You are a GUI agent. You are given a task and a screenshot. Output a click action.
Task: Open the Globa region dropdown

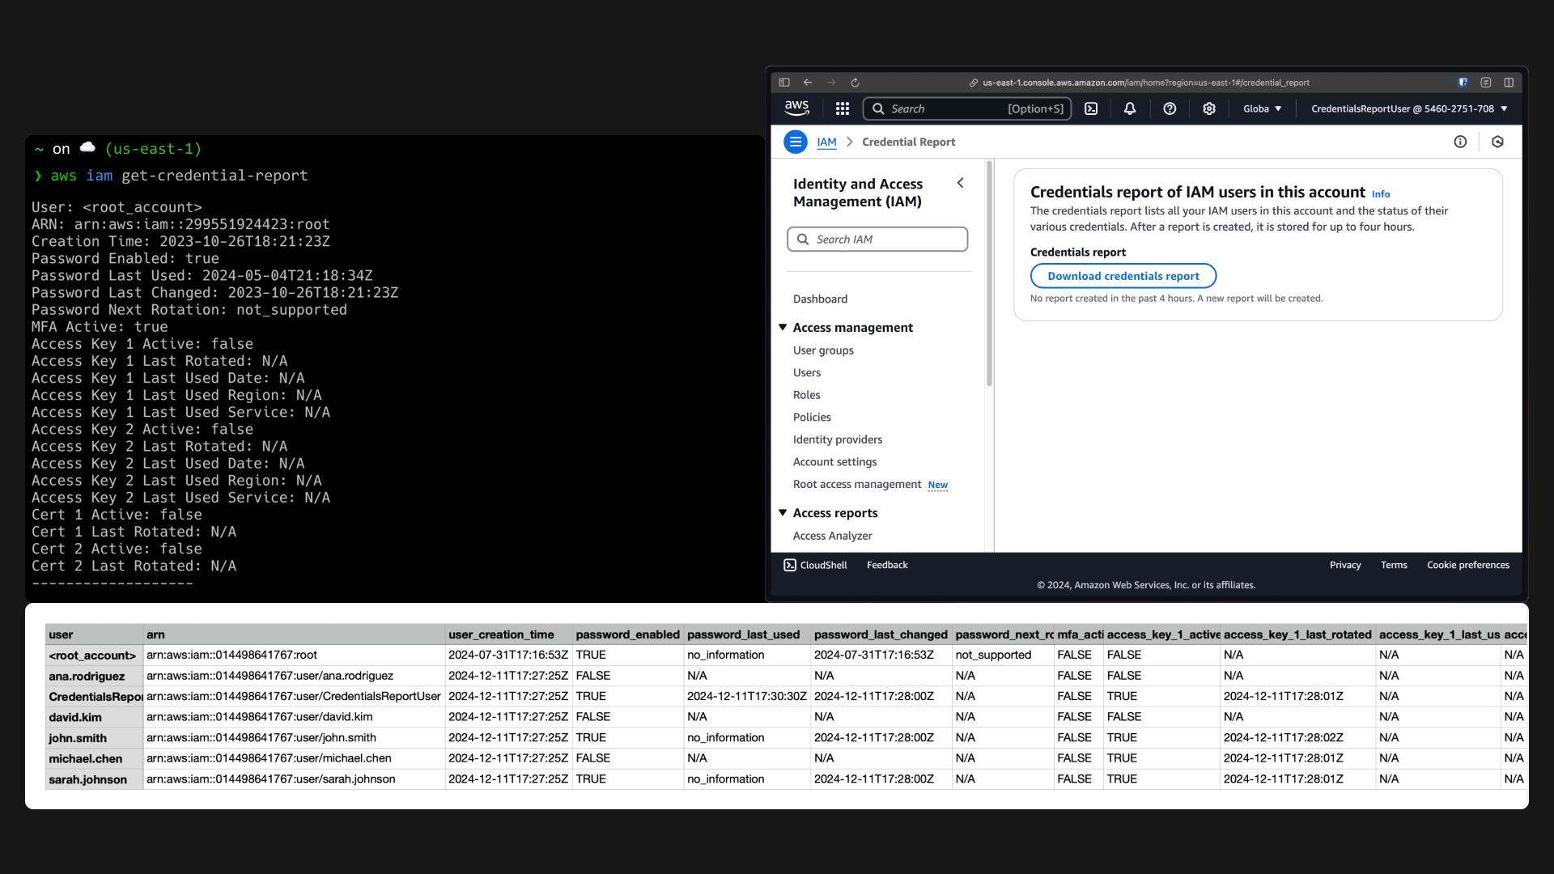tap(1263, 108)
